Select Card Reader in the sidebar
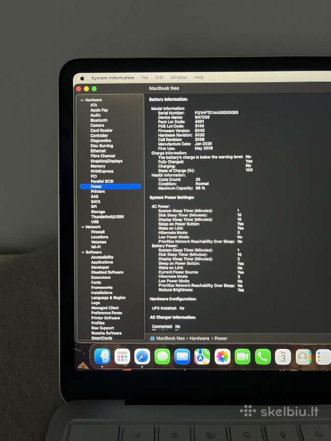The height and width of the screenshot is (441, 331). (x=101, y=130)
